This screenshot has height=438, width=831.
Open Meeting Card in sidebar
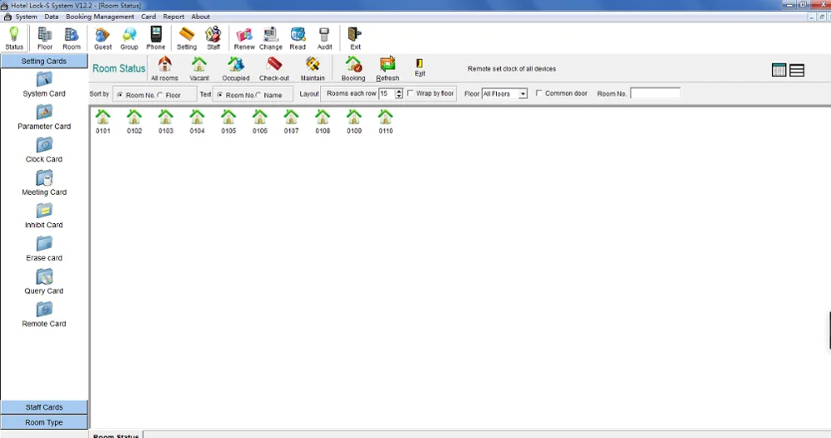point(44,183)
